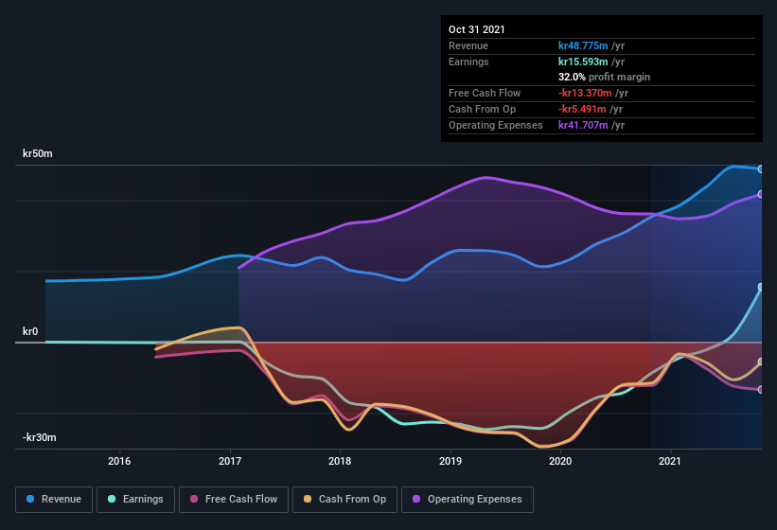Viewport: 777px width, 530px height.
Task: Toggle the Revenue legend button
Action: [54, 500]
